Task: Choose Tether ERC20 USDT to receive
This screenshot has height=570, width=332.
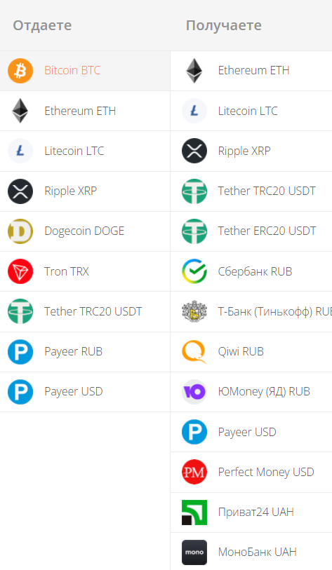Action: (251, 231)
